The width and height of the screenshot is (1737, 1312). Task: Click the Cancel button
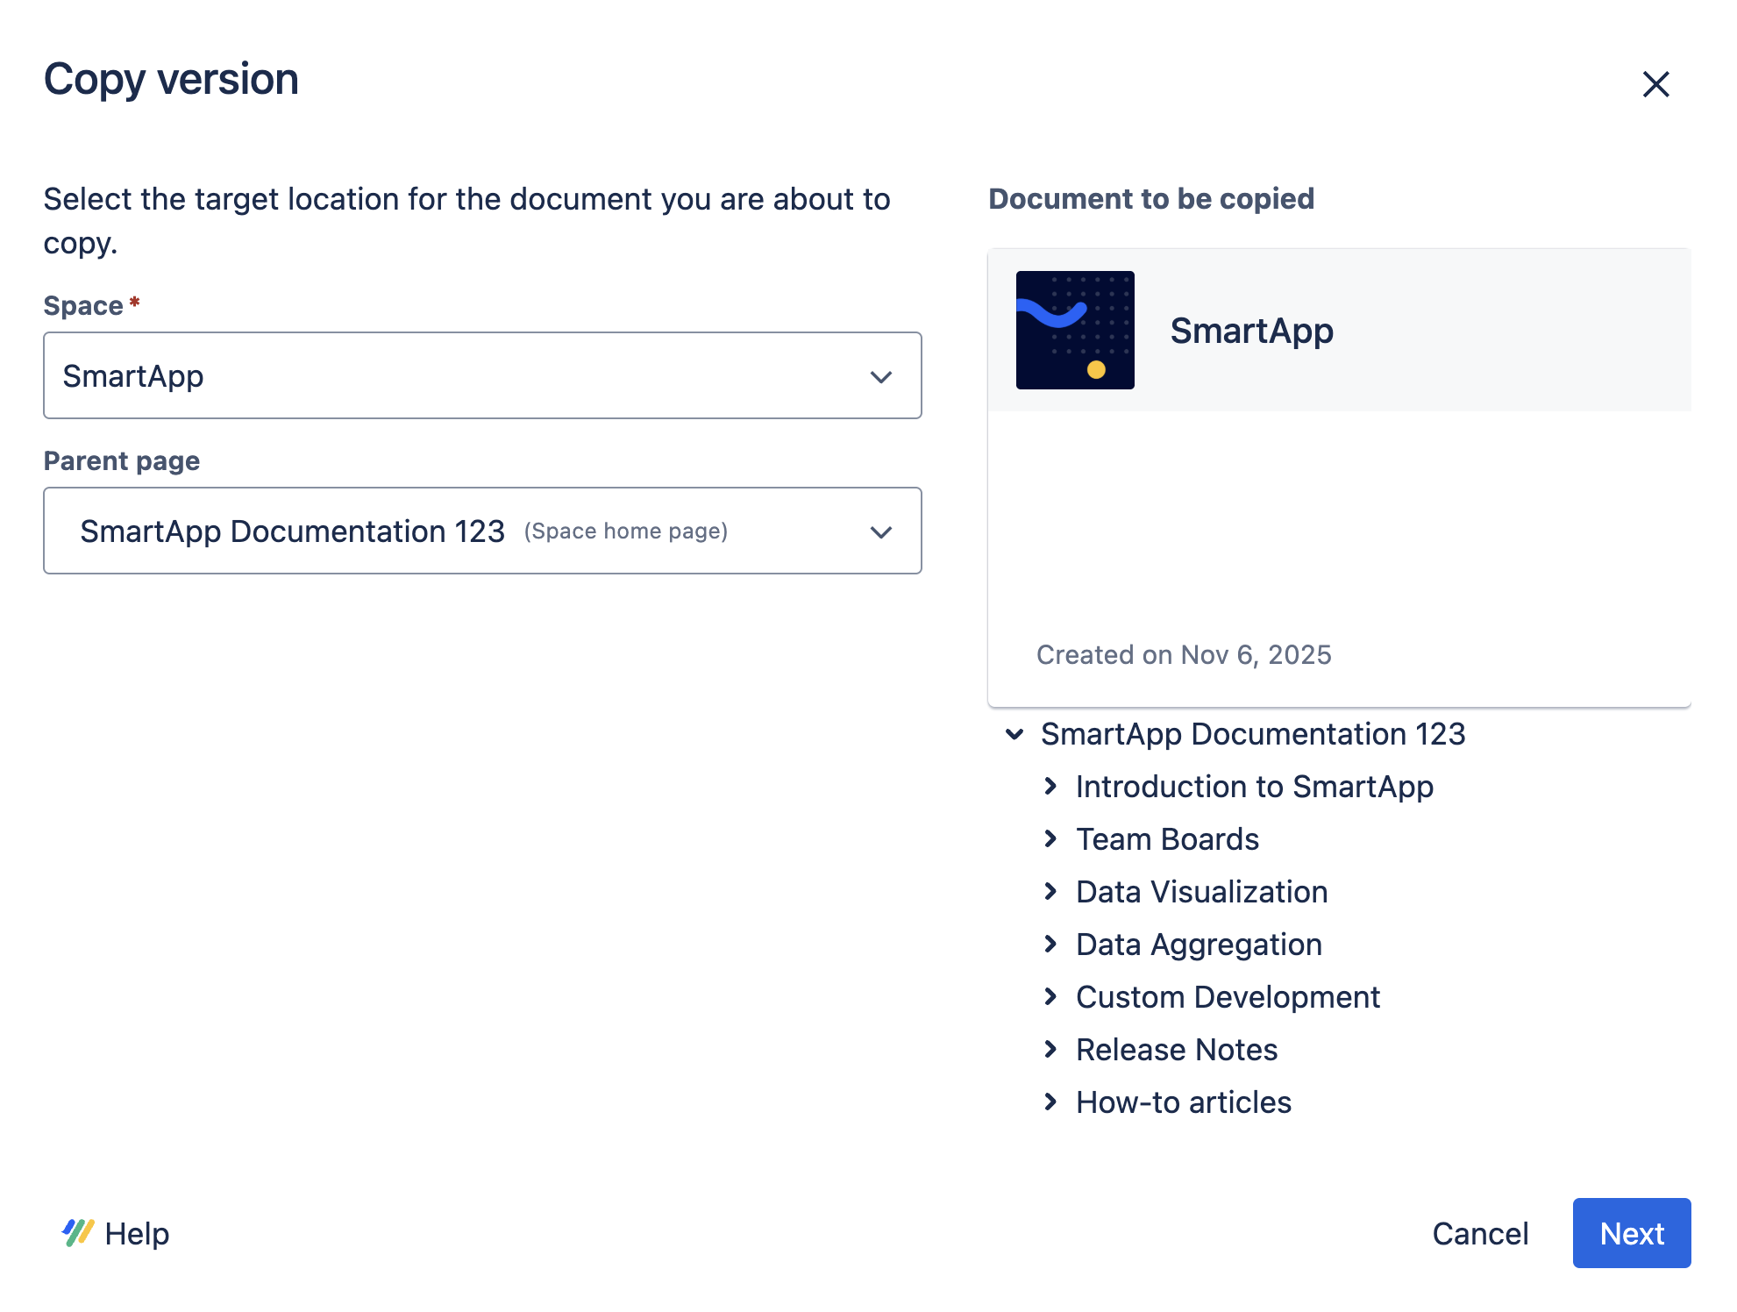[1480, 1233]
